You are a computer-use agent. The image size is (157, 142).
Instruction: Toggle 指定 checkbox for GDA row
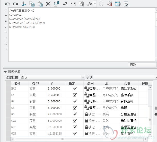coord(75,121)
